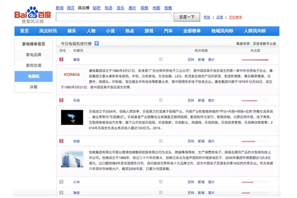The width and height of the screenshot is (297, 198).
Task: Open the 网页 top link
Action: point(71,8)
